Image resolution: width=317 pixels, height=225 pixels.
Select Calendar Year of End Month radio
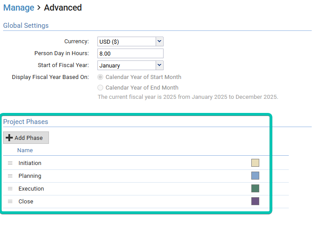[100, 88]
